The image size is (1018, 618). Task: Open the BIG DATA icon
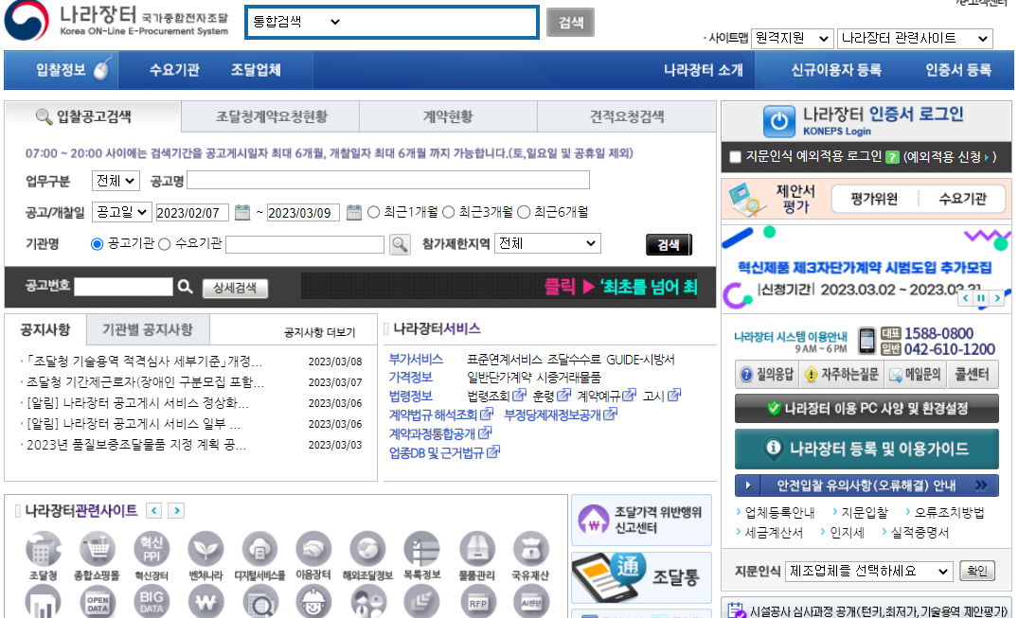(x=152, y=602)
